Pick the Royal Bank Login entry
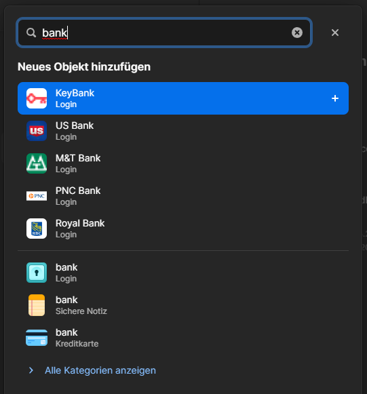This screenshot has width=367, height=394. pos(183,229)
